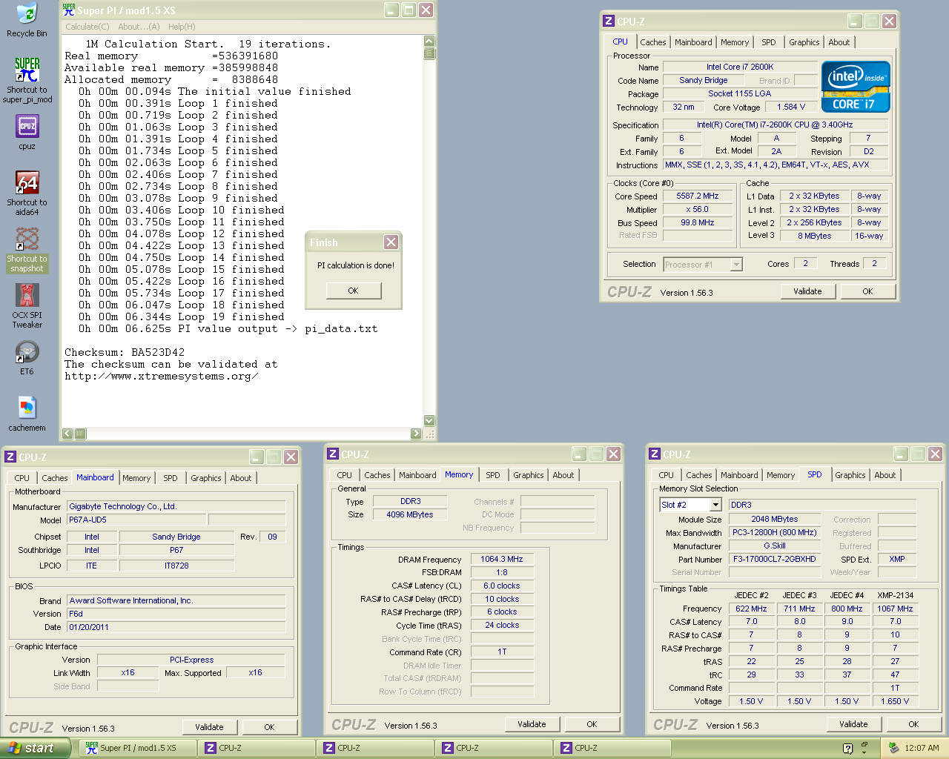
Task: Open the Calculate(C) menu in Super PI
Action: [87, 27]
